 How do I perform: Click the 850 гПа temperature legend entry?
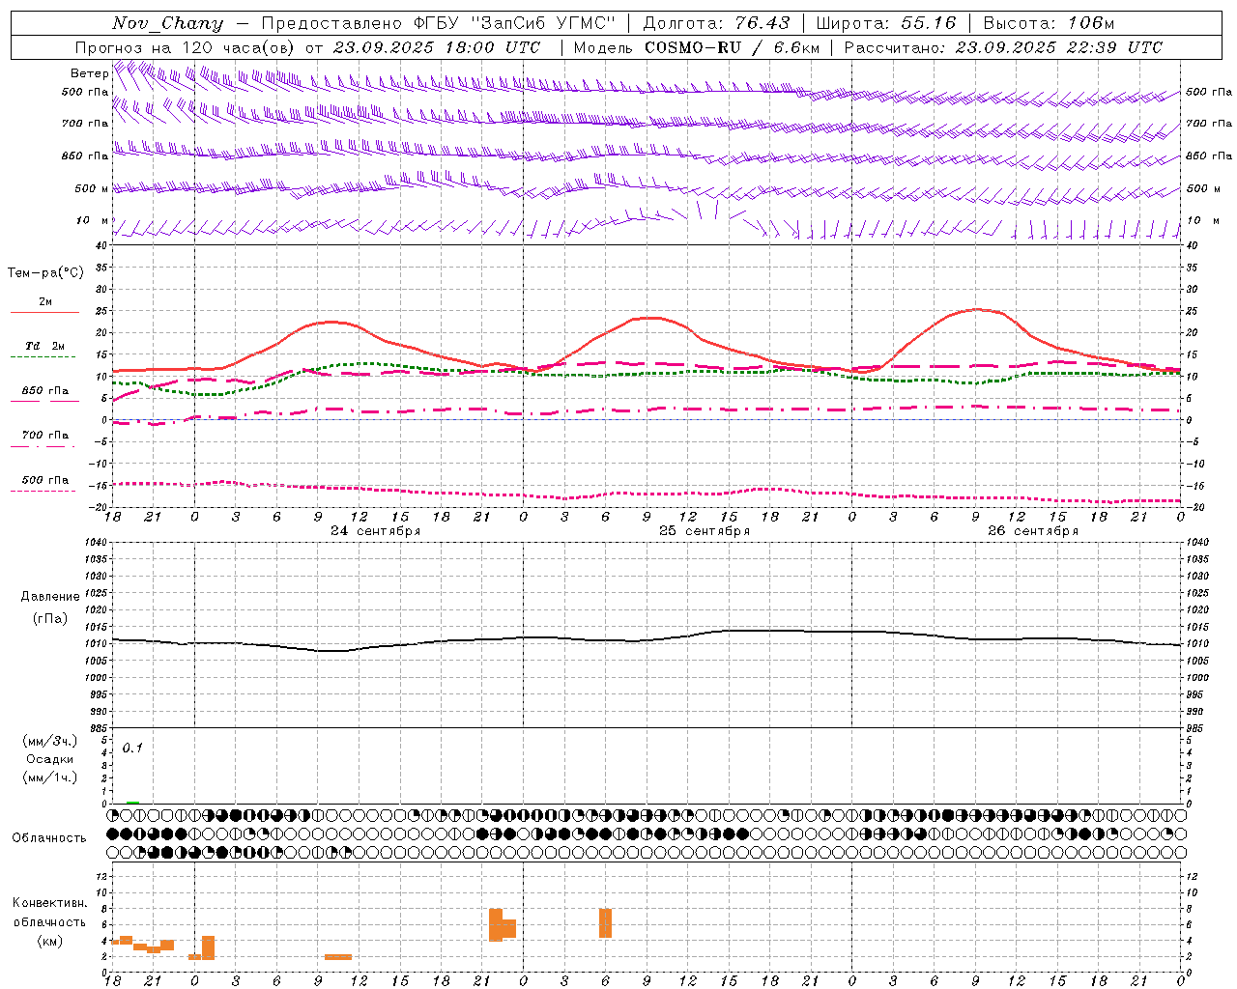point(45,391)
